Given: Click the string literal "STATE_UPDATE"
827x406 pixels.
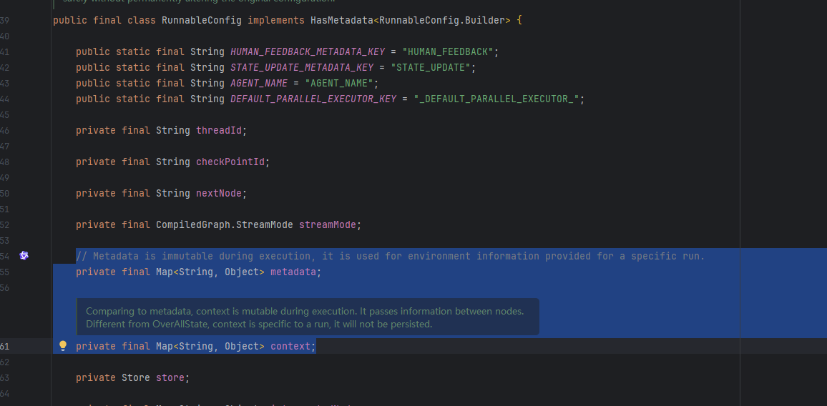Looking at the screenshot, I should tap(431, 67).
